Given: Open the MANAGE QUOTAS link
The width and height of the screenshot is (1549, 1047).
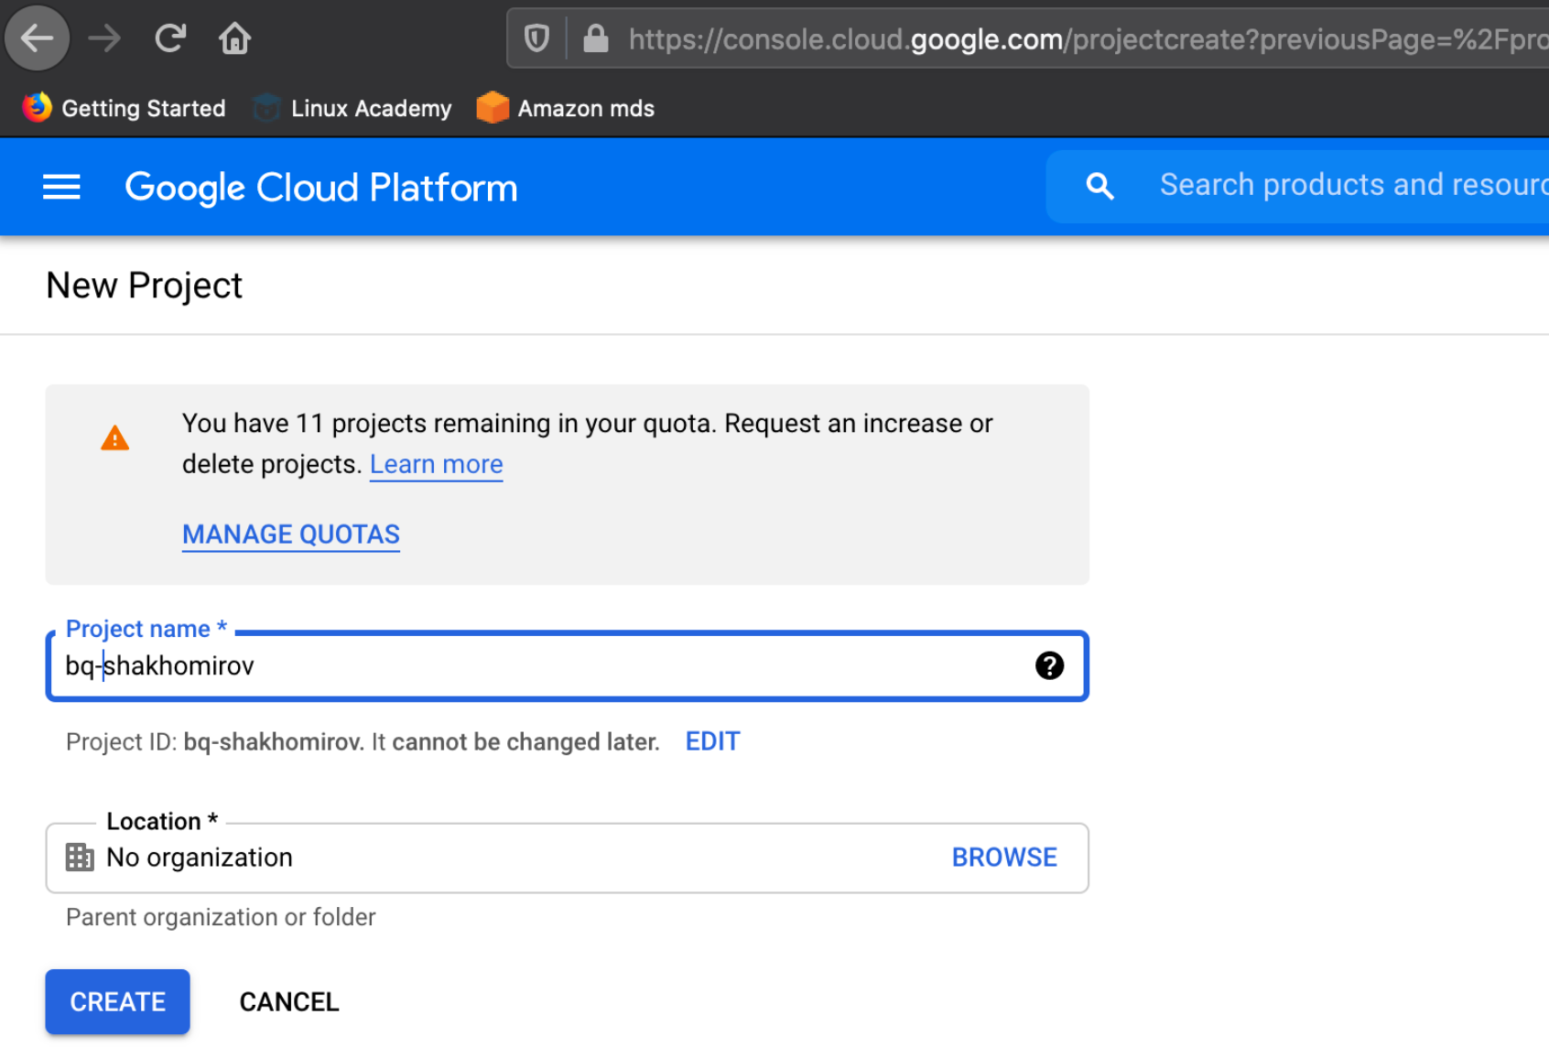Looking at the screenshot, I should click(290, 534).
